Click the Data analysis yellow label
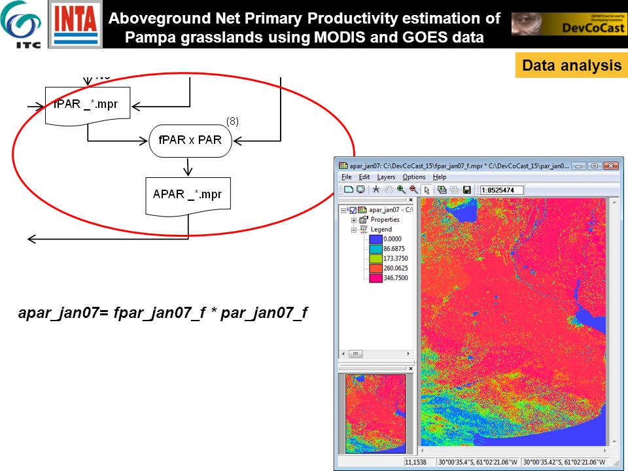 click(571, 65)
